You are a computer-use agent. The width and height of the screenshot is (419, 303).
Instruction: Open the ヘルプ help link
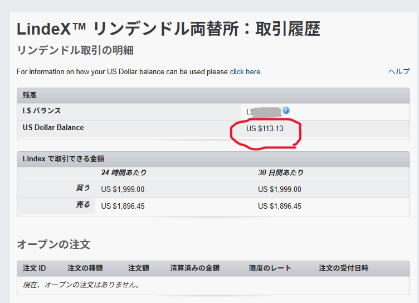point(399,72)
